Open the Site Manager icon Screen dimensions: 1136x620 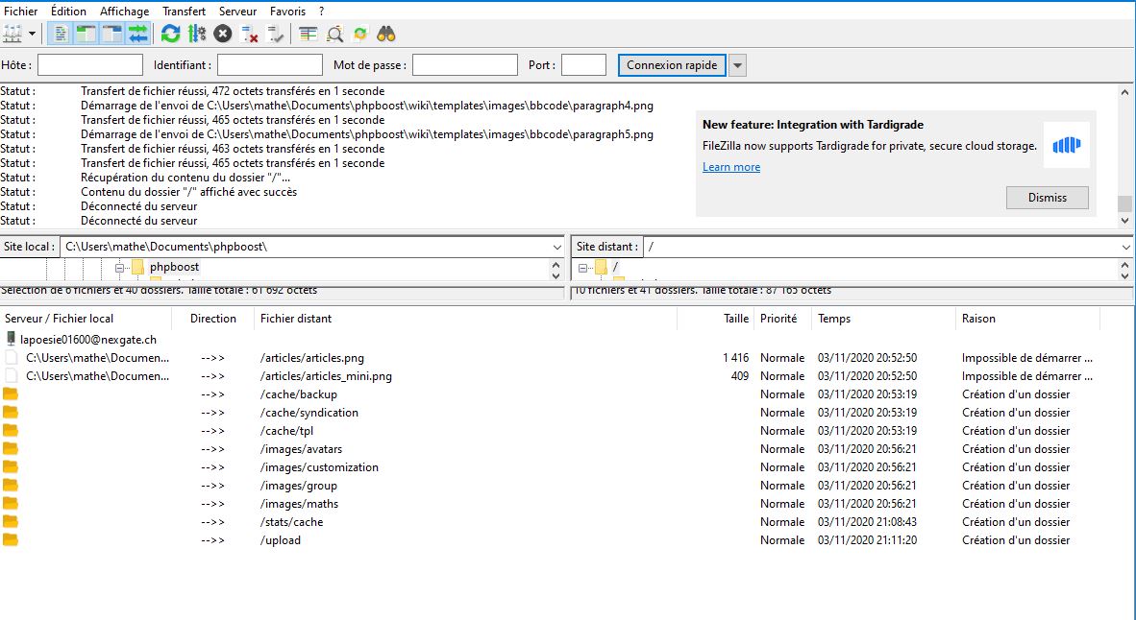coord(12,34)
